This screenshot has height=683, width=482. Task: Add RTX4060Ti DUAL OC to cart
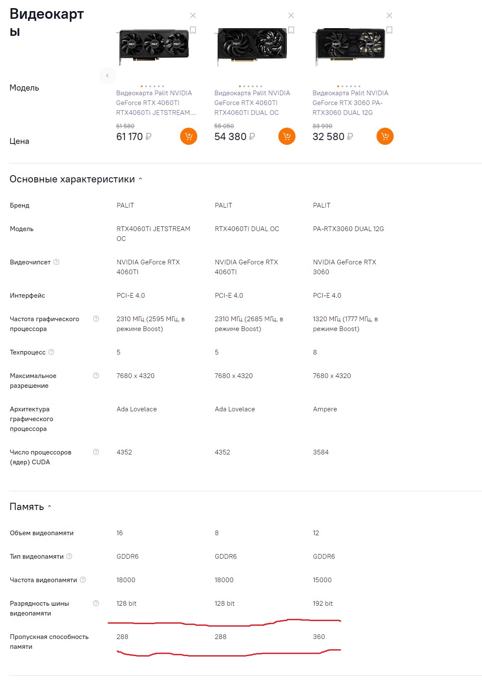[x=287, y=136]
